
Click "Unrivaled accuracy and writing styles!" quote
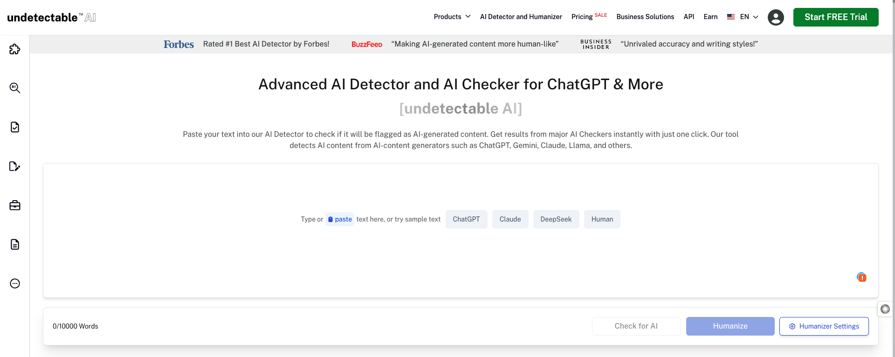689,44
